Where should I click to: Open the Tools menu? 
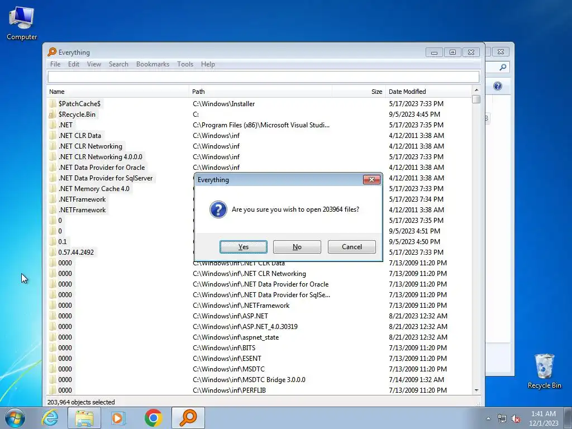(x=185, y=64)
